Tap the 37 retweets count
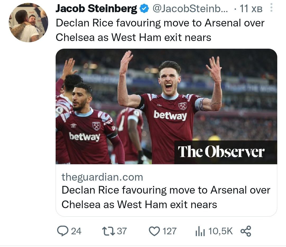Image resolution: width=286 pixels, height=247 pixels. pos(122,231)
